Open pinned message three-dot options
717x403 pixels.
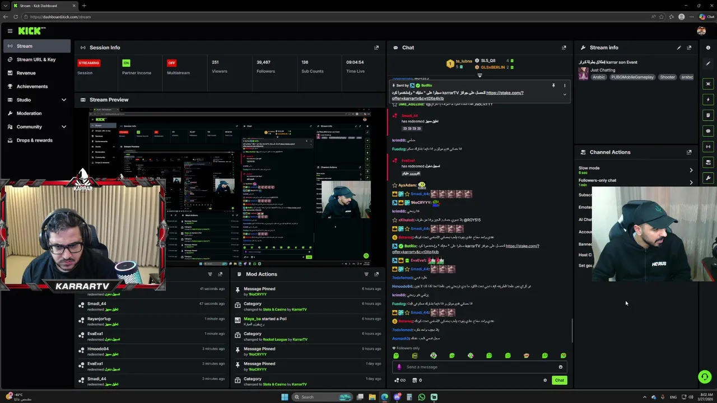point(565,86)
